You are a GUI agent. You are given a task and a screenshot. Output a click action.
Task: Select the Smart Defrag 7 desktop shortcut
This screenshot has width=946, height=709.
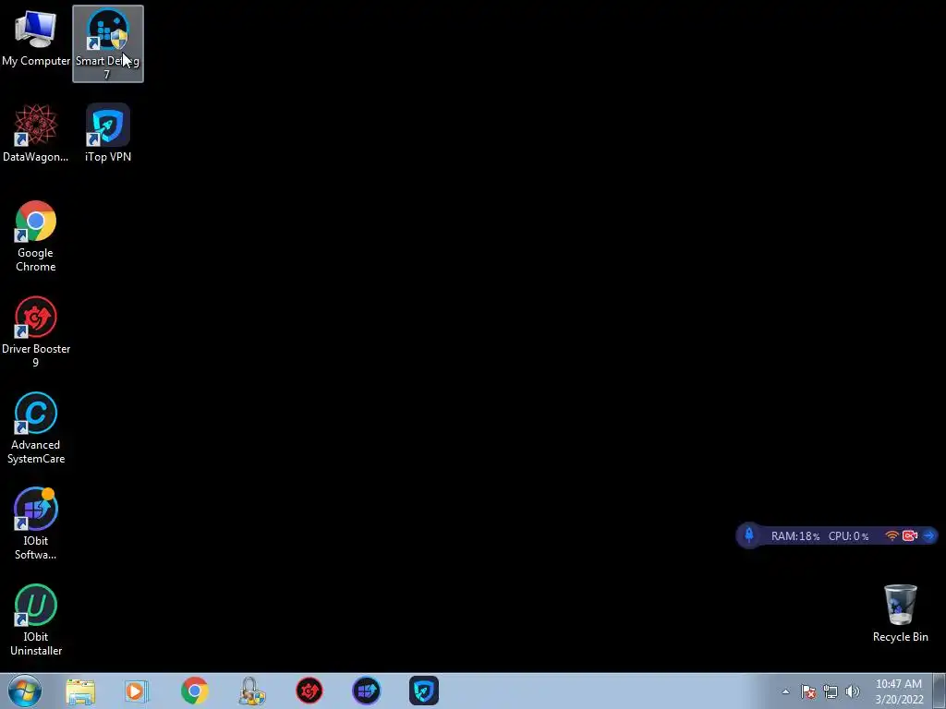pos(108,43)
